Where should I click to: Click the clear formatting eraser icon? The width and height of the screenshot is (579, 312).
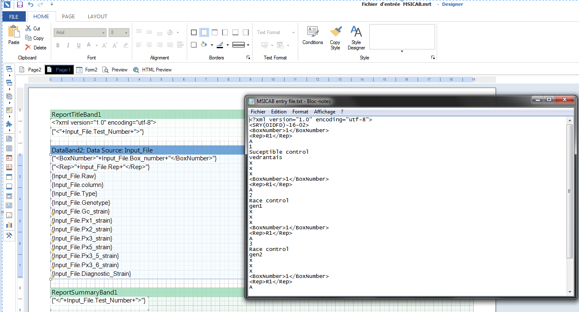pyautogui.click(x=126, y=45)
